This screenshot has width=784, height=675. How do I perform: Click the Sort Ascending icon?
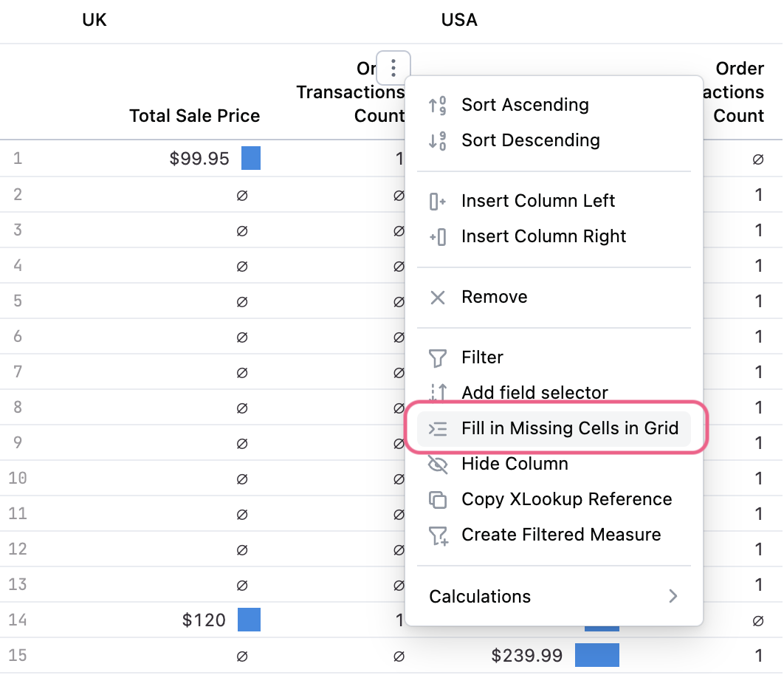click(x=437, y=105)
